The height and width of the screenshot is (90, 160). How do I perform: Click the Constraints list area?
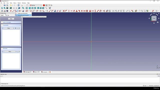[x=11, y=37]
